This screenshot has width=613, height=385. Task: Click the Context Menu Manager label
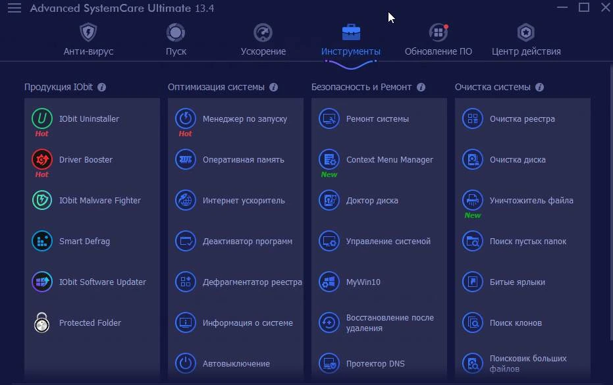(389, 159)
